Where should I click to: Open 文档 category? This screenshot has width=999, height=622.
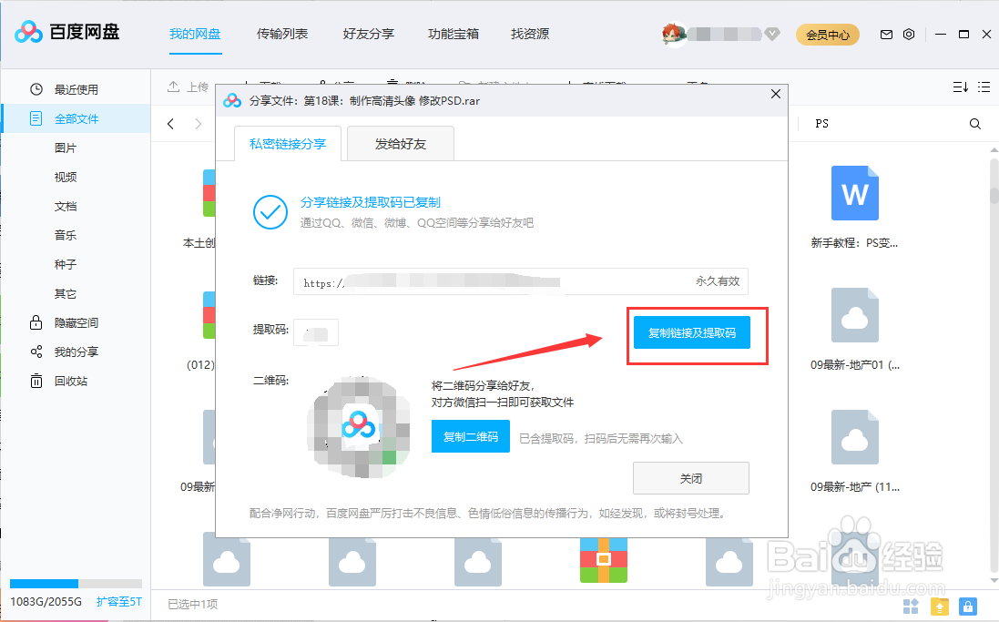[x=66, y=207]
